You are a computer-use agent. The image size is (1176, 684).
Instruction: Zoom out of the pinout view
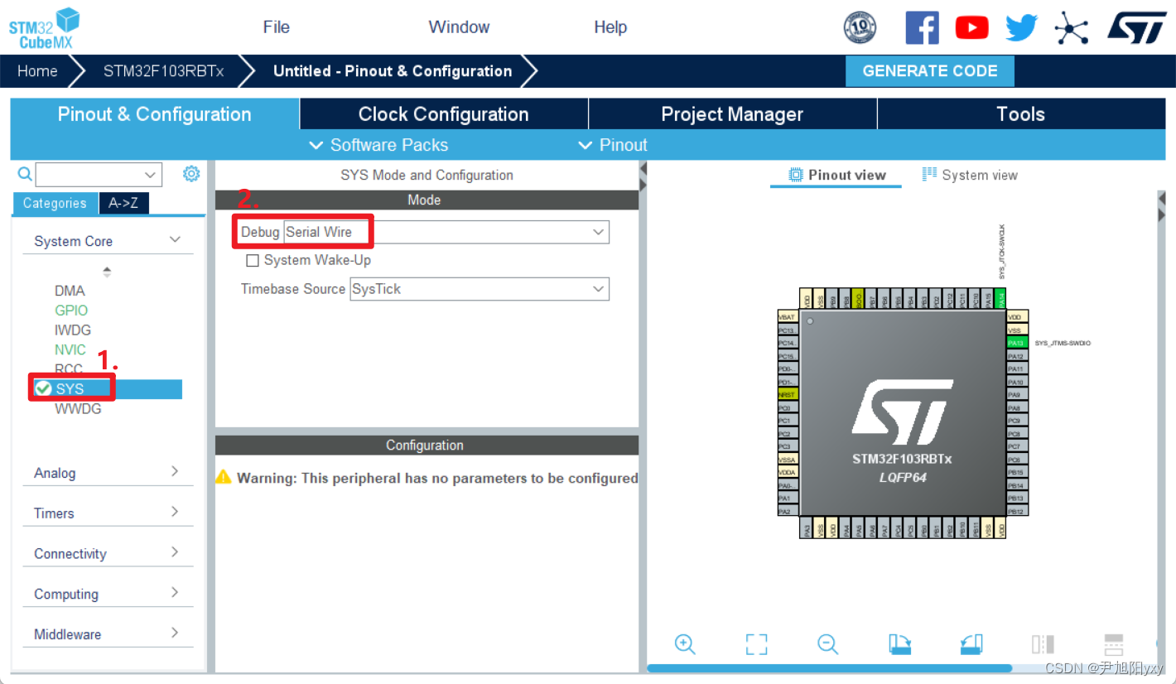tap(827, 644)
